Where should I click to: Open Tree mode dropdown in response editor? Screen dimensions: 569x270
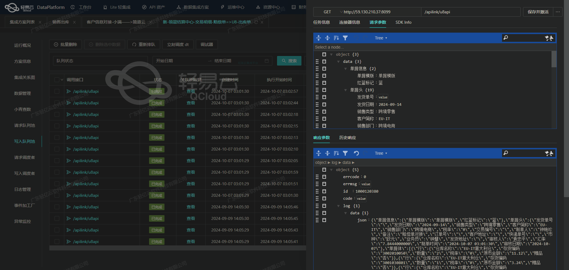[x=381, y=153]
